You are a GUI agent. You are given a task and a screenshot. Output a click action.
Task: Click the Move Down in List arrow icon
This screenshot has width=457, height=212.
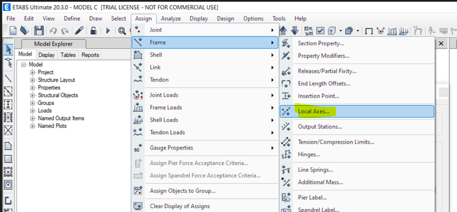pyautogui.click(x=295, y=30)
